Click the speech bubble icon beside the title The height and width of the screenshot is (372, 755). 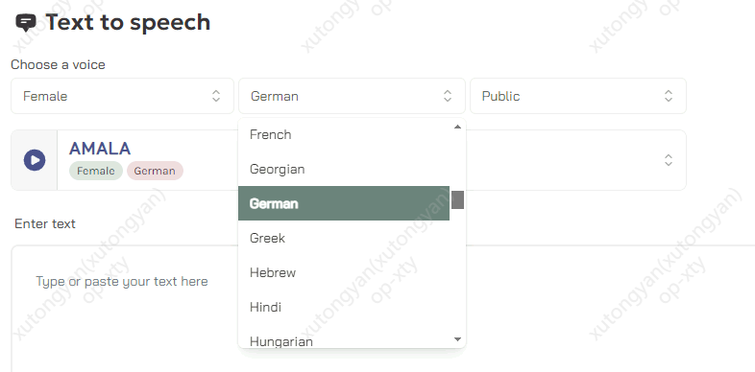point(26,23)
